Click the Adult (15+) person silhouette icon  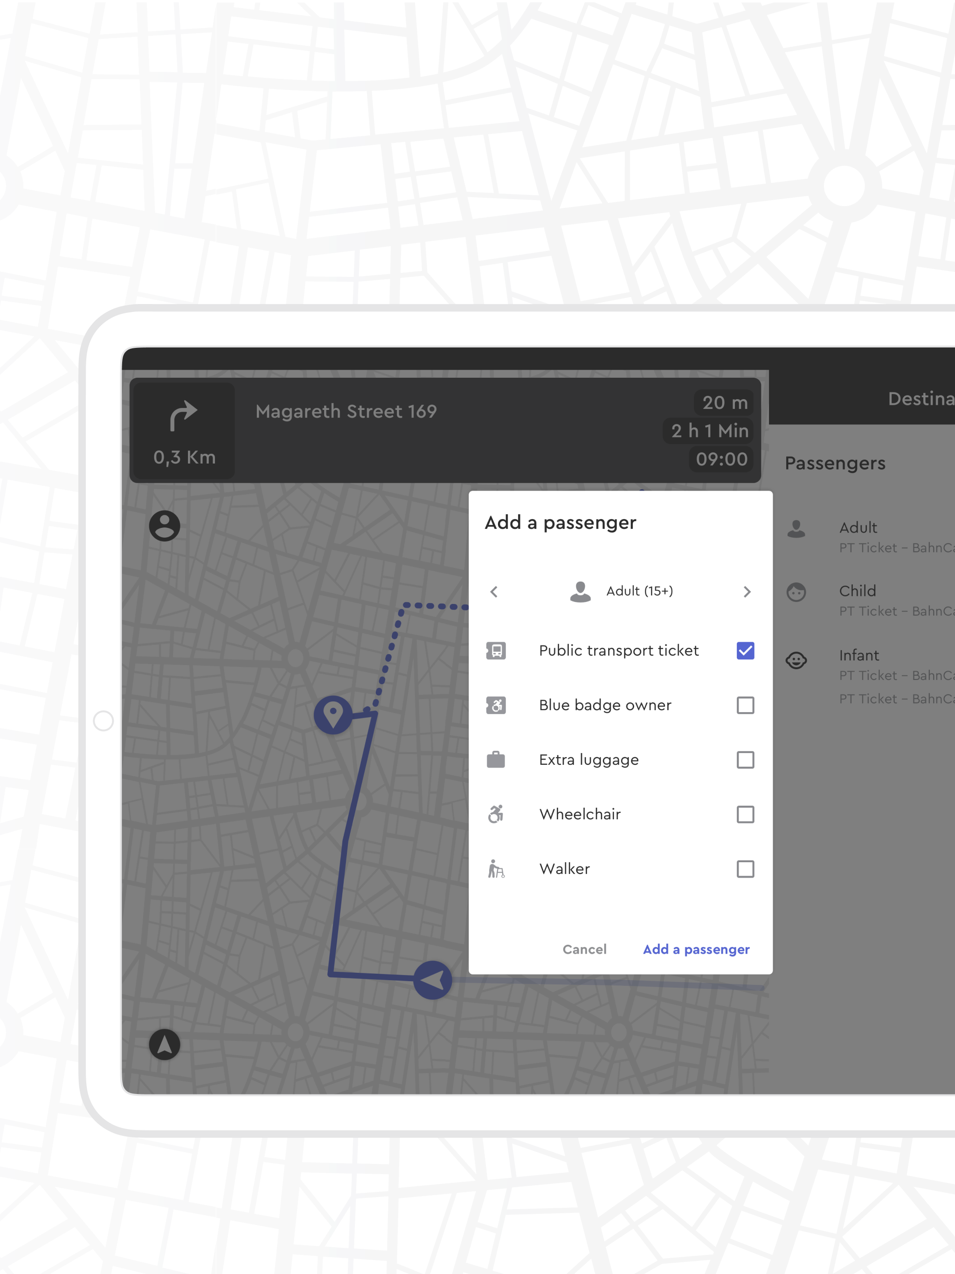580,591
